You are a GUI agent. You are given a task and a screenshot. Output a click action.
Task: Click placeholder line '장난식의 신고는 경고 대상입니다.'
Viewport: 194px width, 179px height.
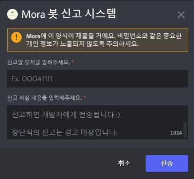click(64, 132)
